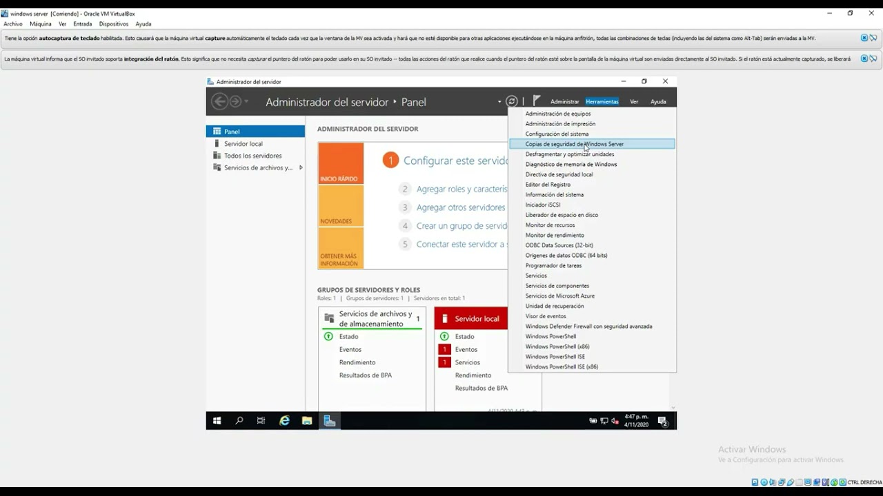Click the forward navigation arrow in Server Manager
This screenshot has height=496, width=883.
tap(235, 102)
